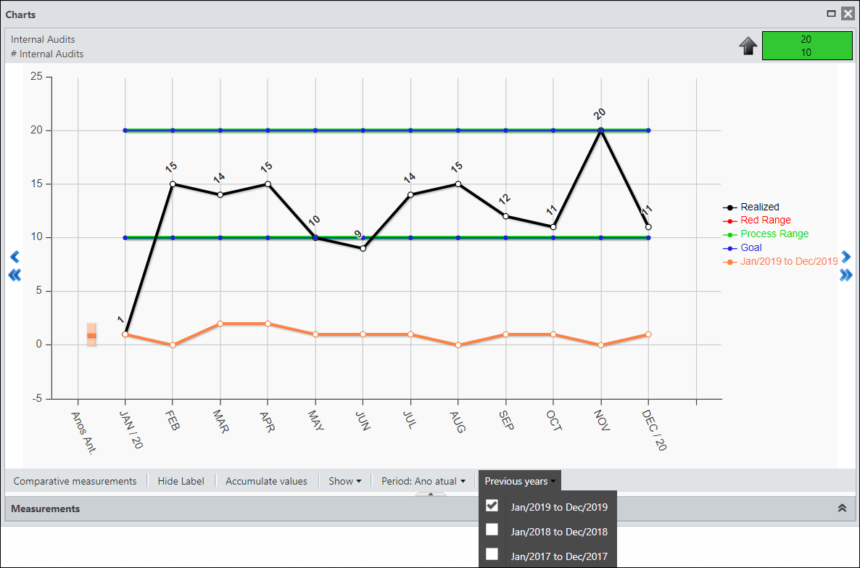Click the single right navigation arrow
This screenshot has height=568, width=860.
[845, 257]
